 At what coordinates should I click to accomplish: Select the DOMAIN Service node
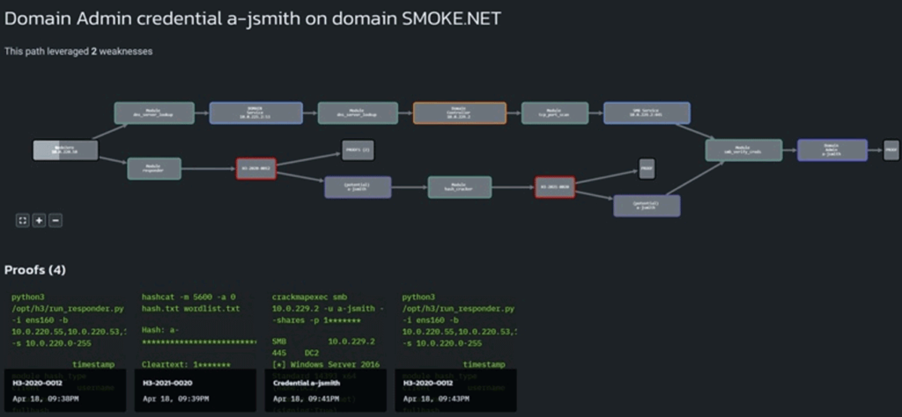coord(255,113)
